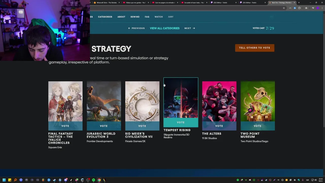Open NVIDIA icon in the system tray

point(246,180)
